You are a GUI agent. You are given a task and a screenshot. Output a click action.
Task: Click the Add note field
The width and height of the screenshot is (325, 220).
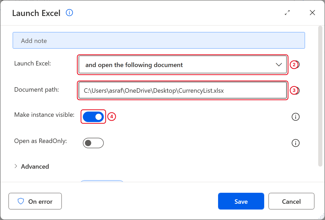(x=159, y=40)
